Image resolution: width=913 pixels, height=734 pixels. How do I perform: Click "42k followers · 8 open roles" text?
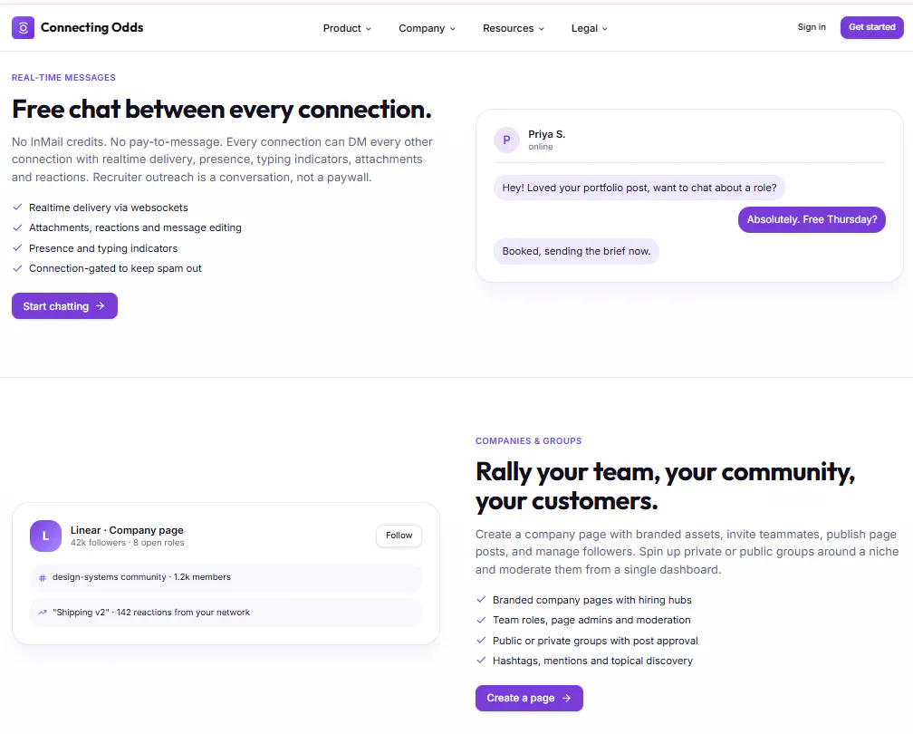coord(128,543)
